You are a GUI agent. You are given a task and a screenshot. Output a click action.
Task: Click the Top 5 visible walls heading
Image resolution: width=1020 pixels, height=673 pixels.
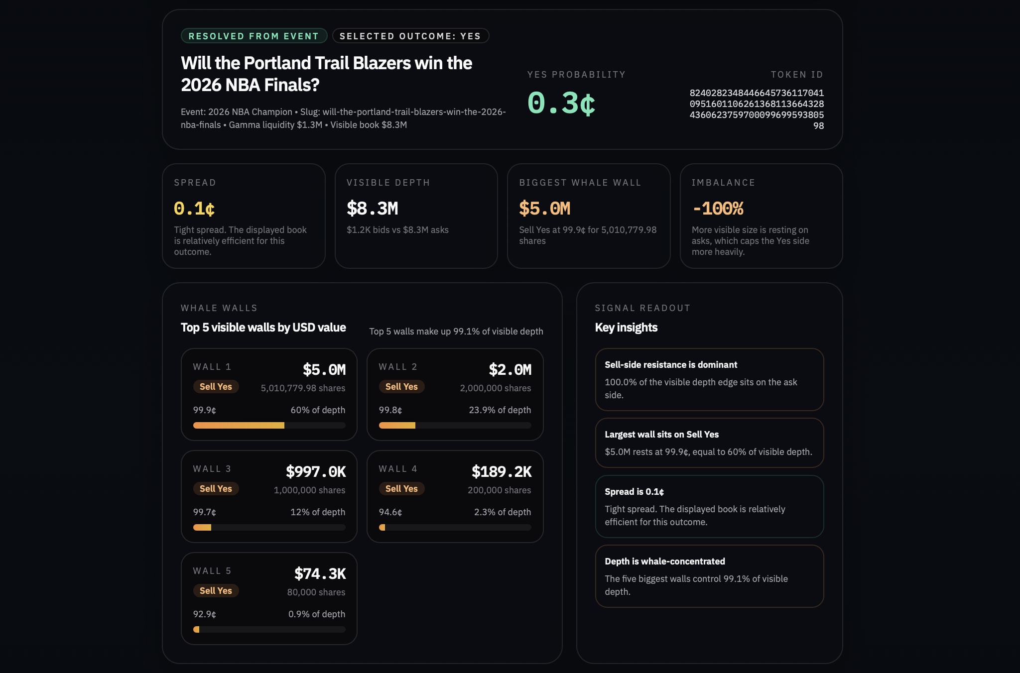point(263,328)
